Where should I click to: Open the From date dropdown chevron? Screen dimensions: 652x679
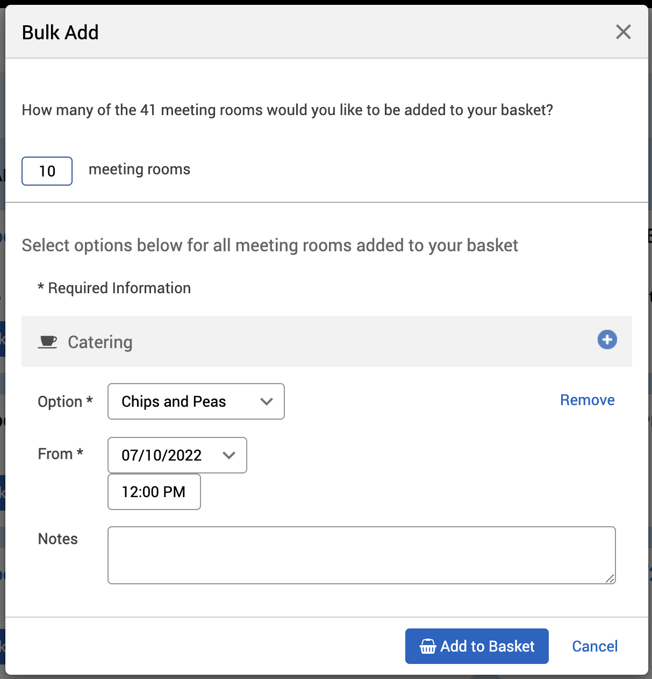pos(229,455)
